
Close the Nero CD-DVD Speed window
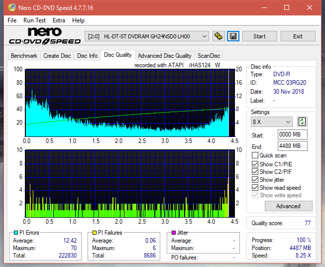click(x=310, y=7)
